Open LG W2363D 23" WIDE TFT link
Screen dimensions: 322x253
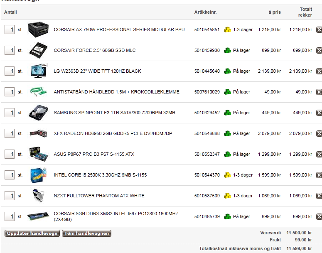click(x=97, y=71)
